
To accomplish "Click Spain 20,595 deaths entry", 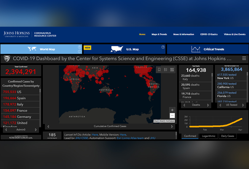I will coord(195,86).
